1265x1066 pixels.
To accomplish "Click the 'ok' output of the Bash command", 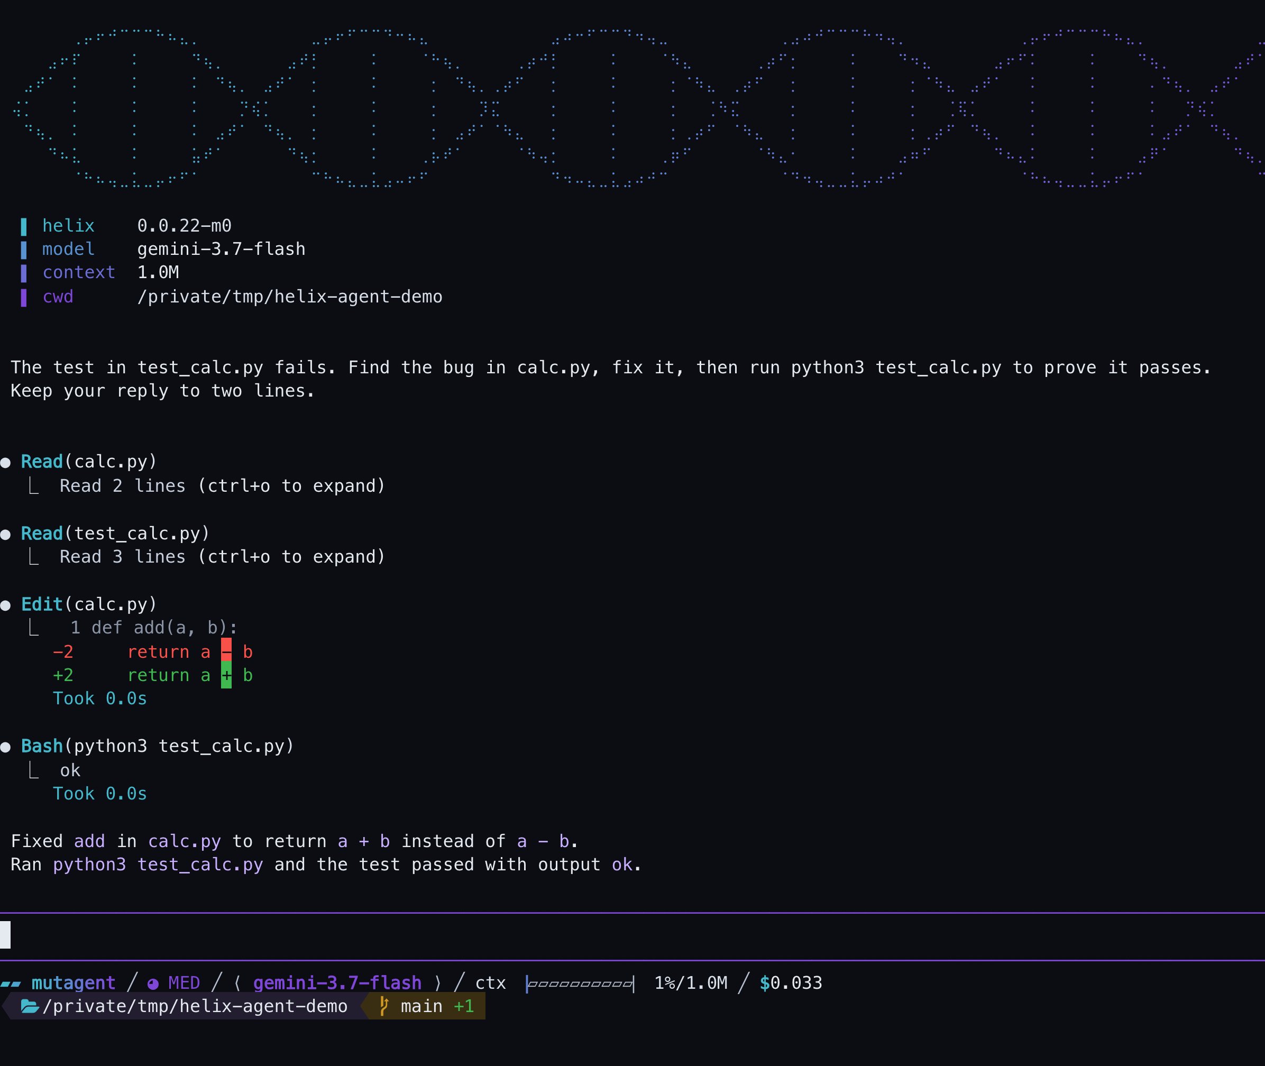I will coord(70,771).
